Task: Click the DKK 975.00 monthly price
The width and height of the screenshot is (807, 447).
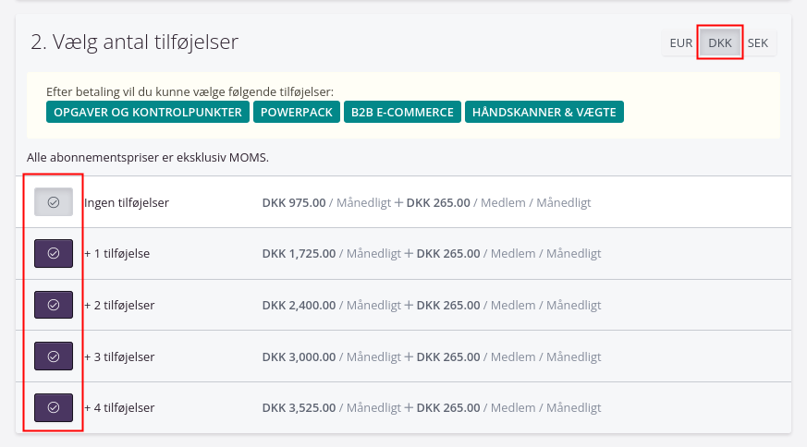Action: click(x=294, y=202)
